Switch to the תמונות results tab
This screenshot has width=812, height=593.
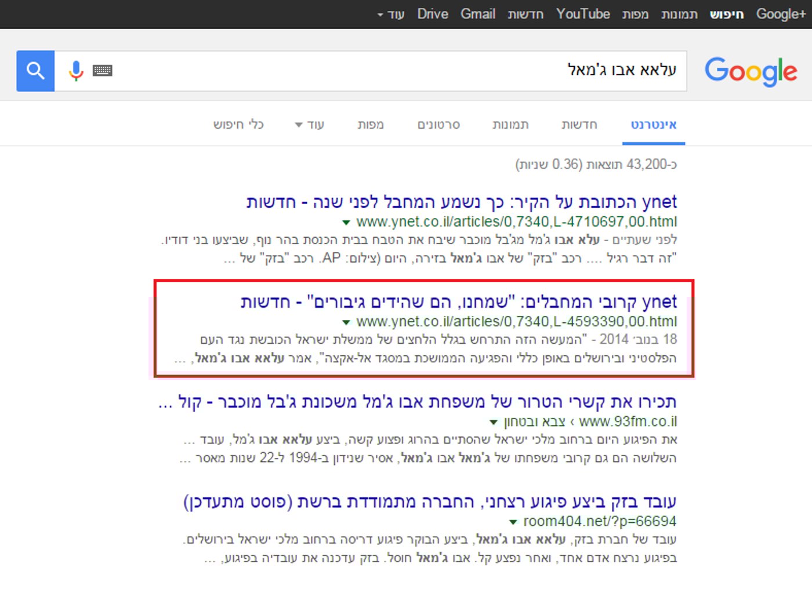pos(510,125)
